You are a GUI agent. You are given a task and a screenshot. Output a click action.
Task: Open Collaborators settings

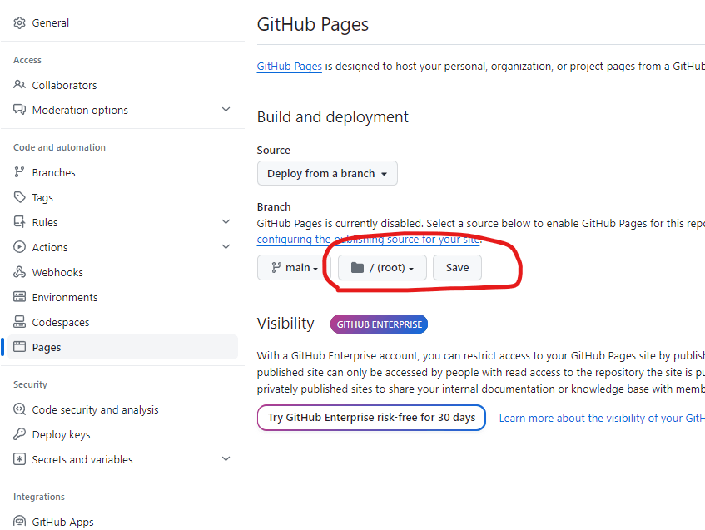[64, 85]
